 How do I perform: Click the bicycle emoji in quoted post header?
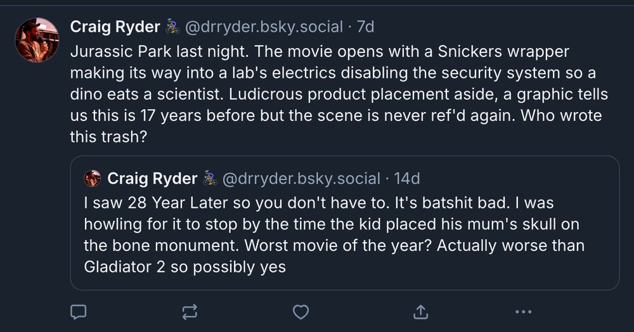[x=210, y=179]
